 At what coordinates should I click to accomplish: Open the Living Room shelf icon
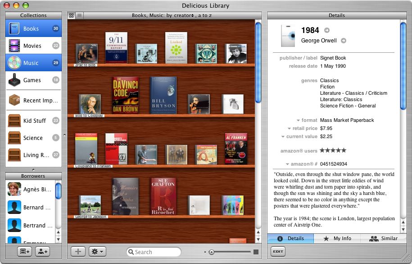14,155
